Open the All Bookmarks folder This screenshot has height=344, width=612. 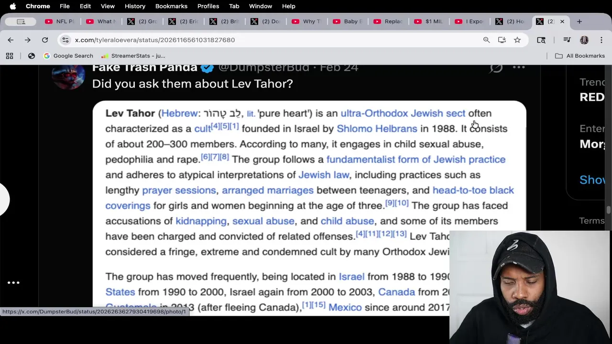click(580, 56)
